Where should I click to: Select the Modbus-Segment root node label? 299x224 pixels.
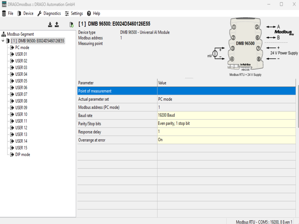point(21,34)
